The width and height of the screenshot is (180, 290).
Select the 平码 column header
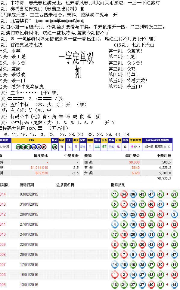point(31,140)
